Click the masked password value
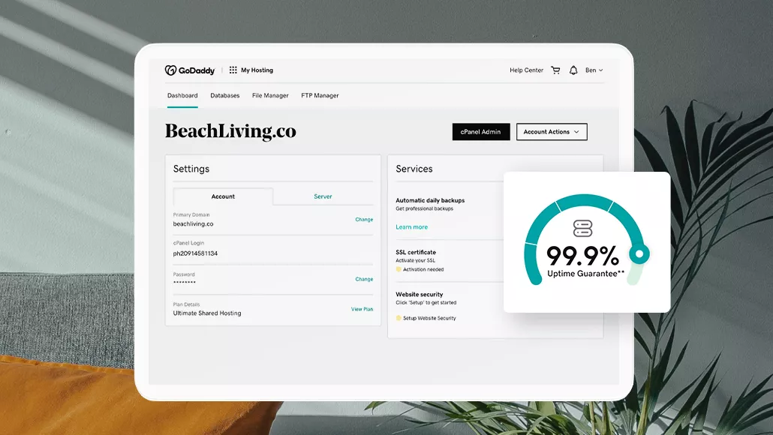The image size is (773, 435). (x=185, y=282)
